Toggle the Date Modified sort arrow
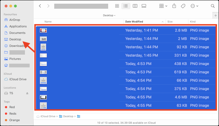 tap(162, 22)
